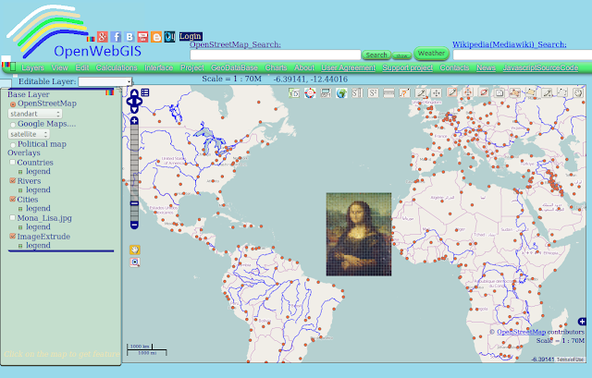
Task: Disable the ImageExtrude layer checkbox
Action: [12, 237]
